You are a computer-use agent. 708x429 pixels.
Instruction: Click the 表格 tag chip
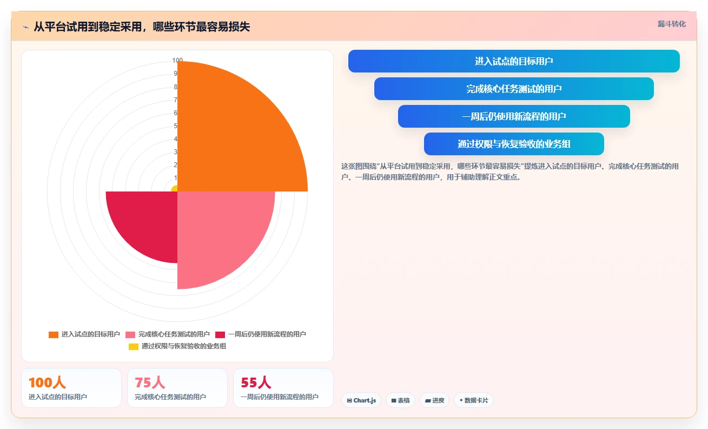[x=400, y=400]
